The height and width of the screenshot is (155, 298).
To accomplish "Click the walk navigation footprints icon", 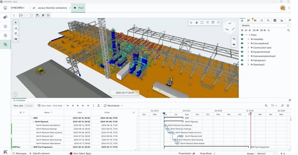I will (x=234, y=38).
